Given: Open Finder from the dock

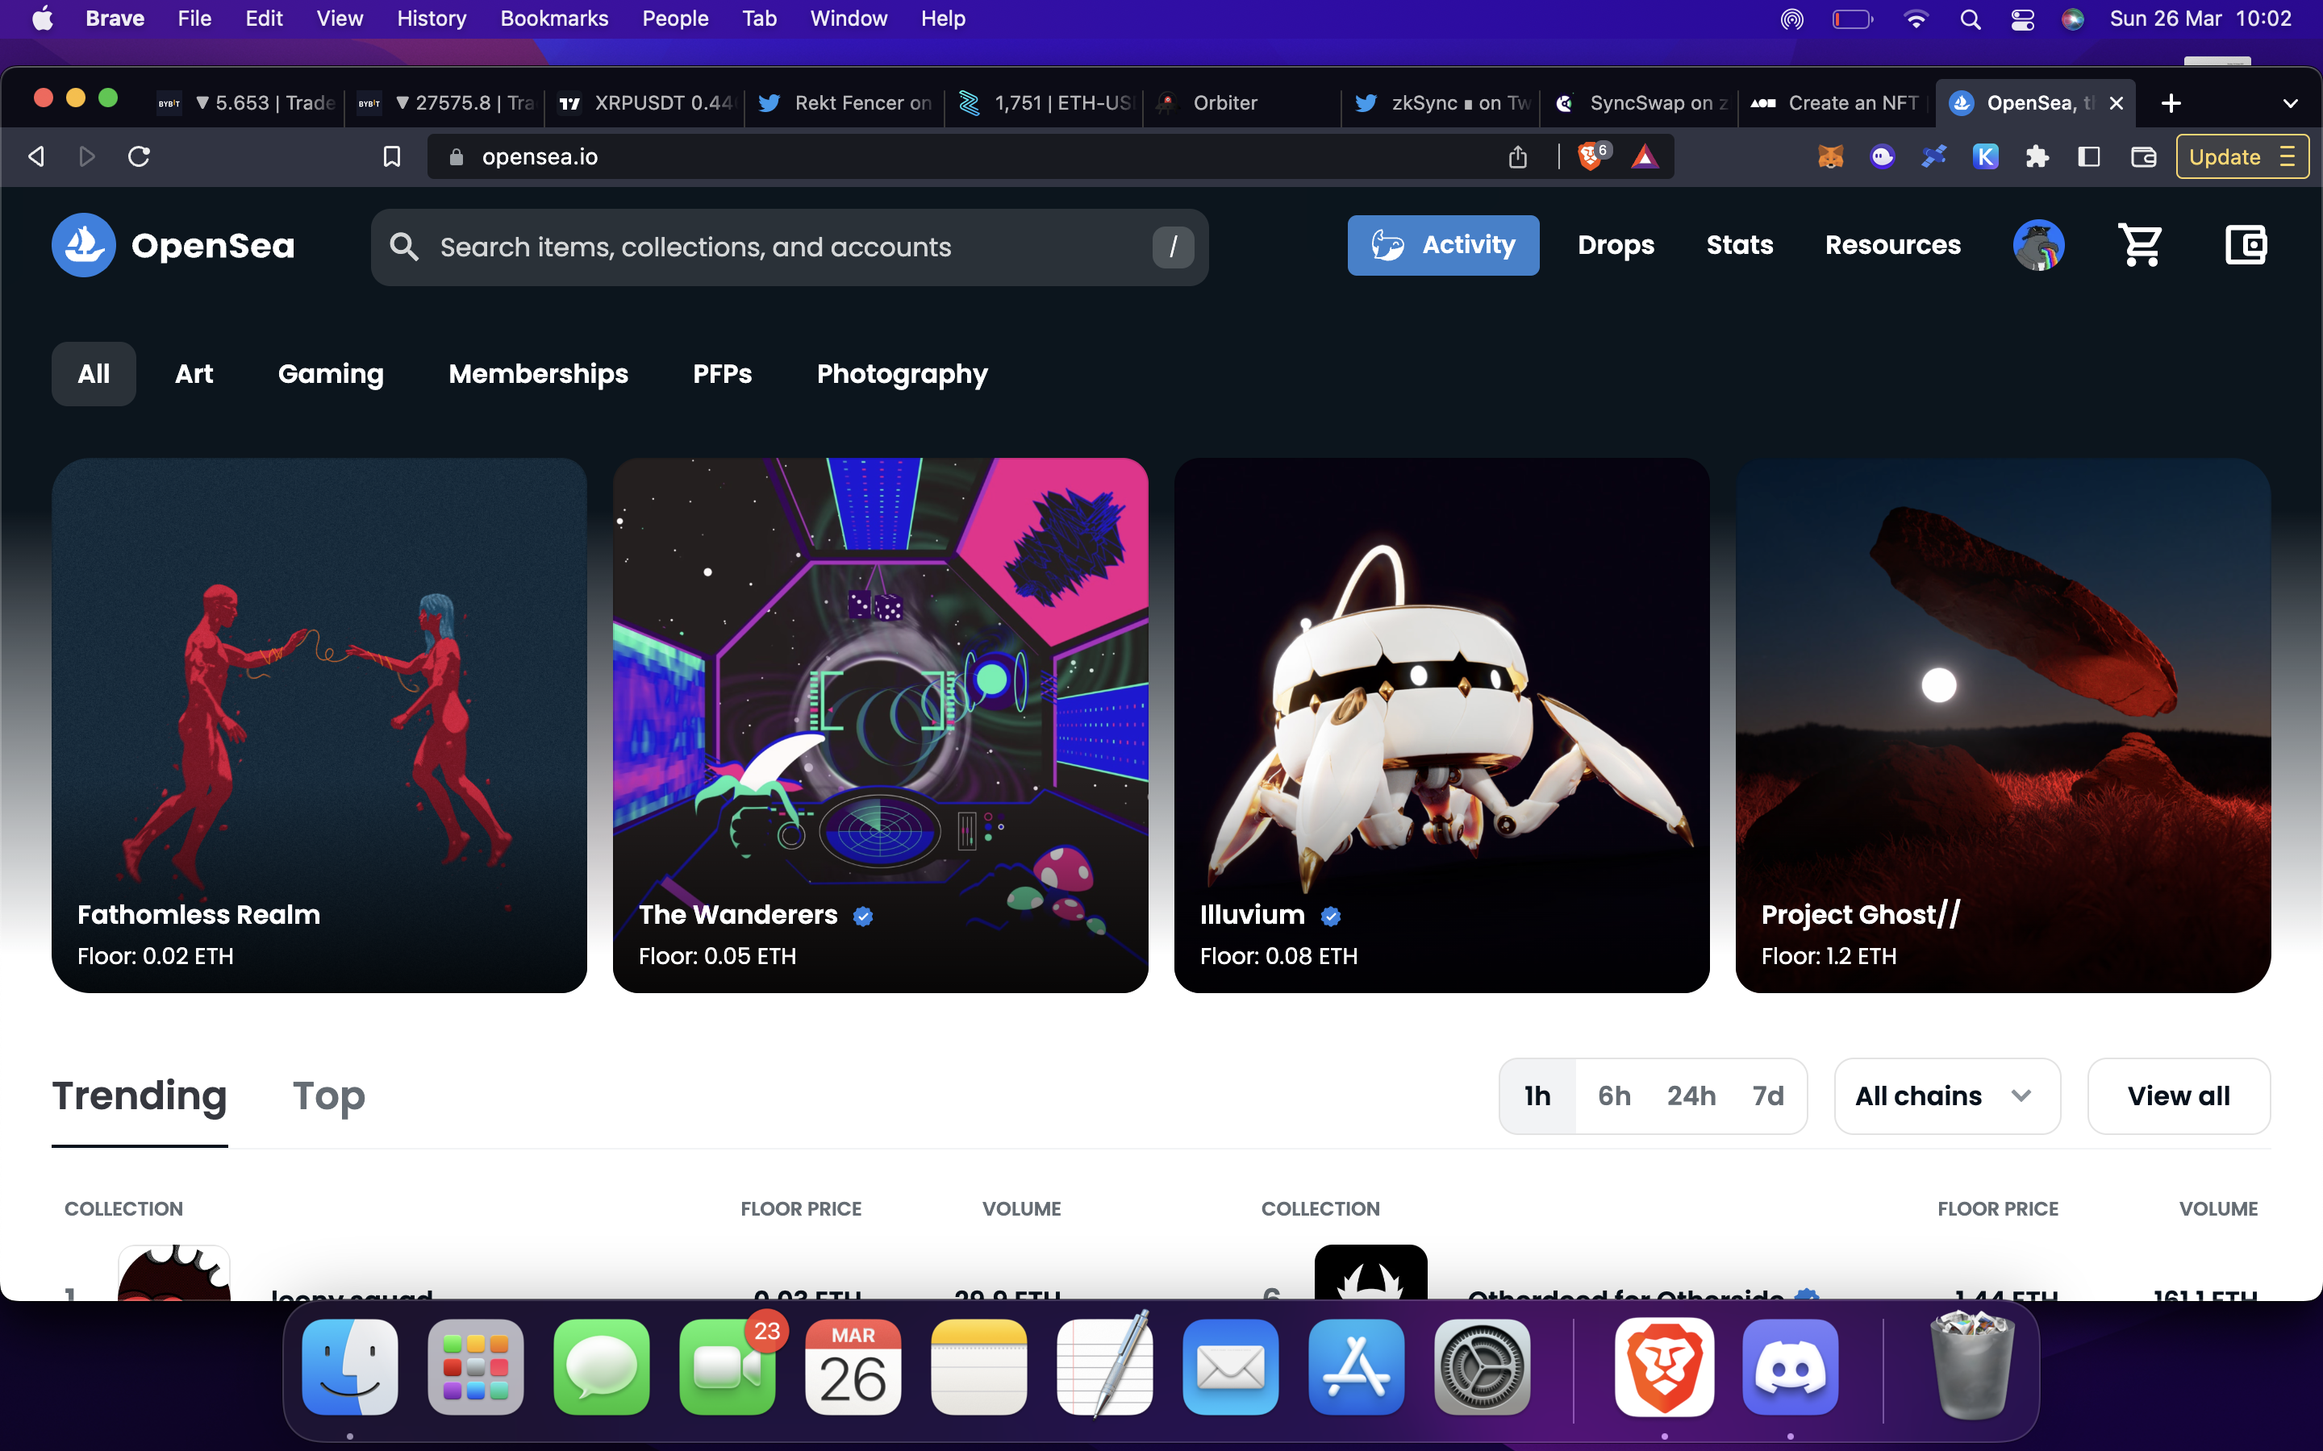Looking at the screenshot, I should (349, 1366).
